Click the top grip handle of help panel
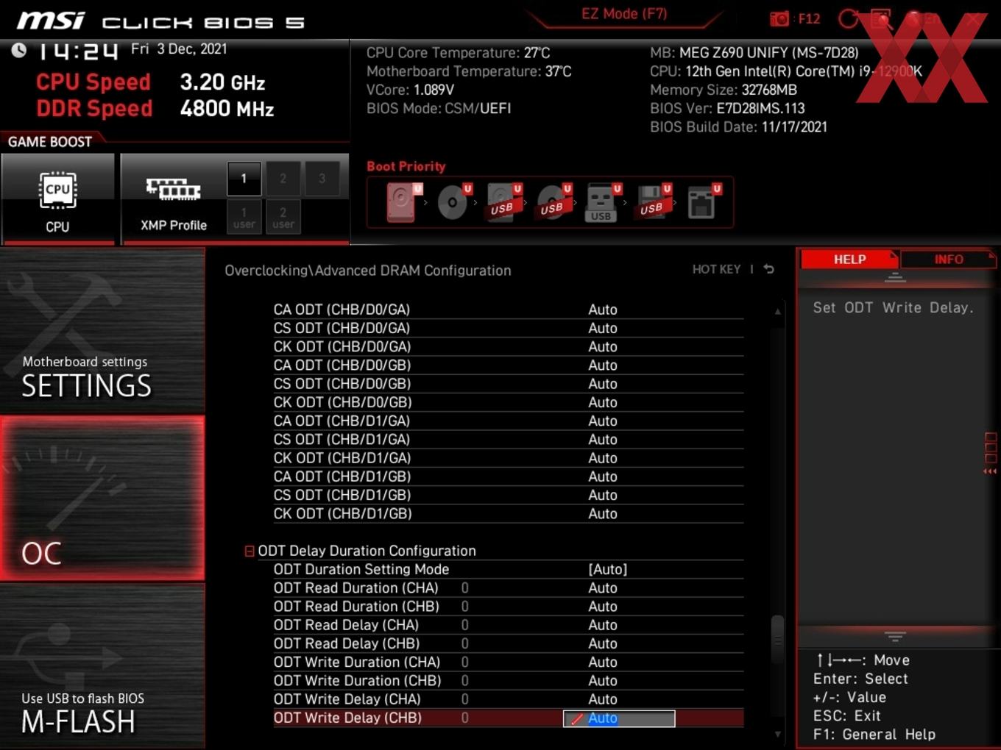Image resolution: width=1001 pixels, height=750 pixels. [x=895, y=277]
